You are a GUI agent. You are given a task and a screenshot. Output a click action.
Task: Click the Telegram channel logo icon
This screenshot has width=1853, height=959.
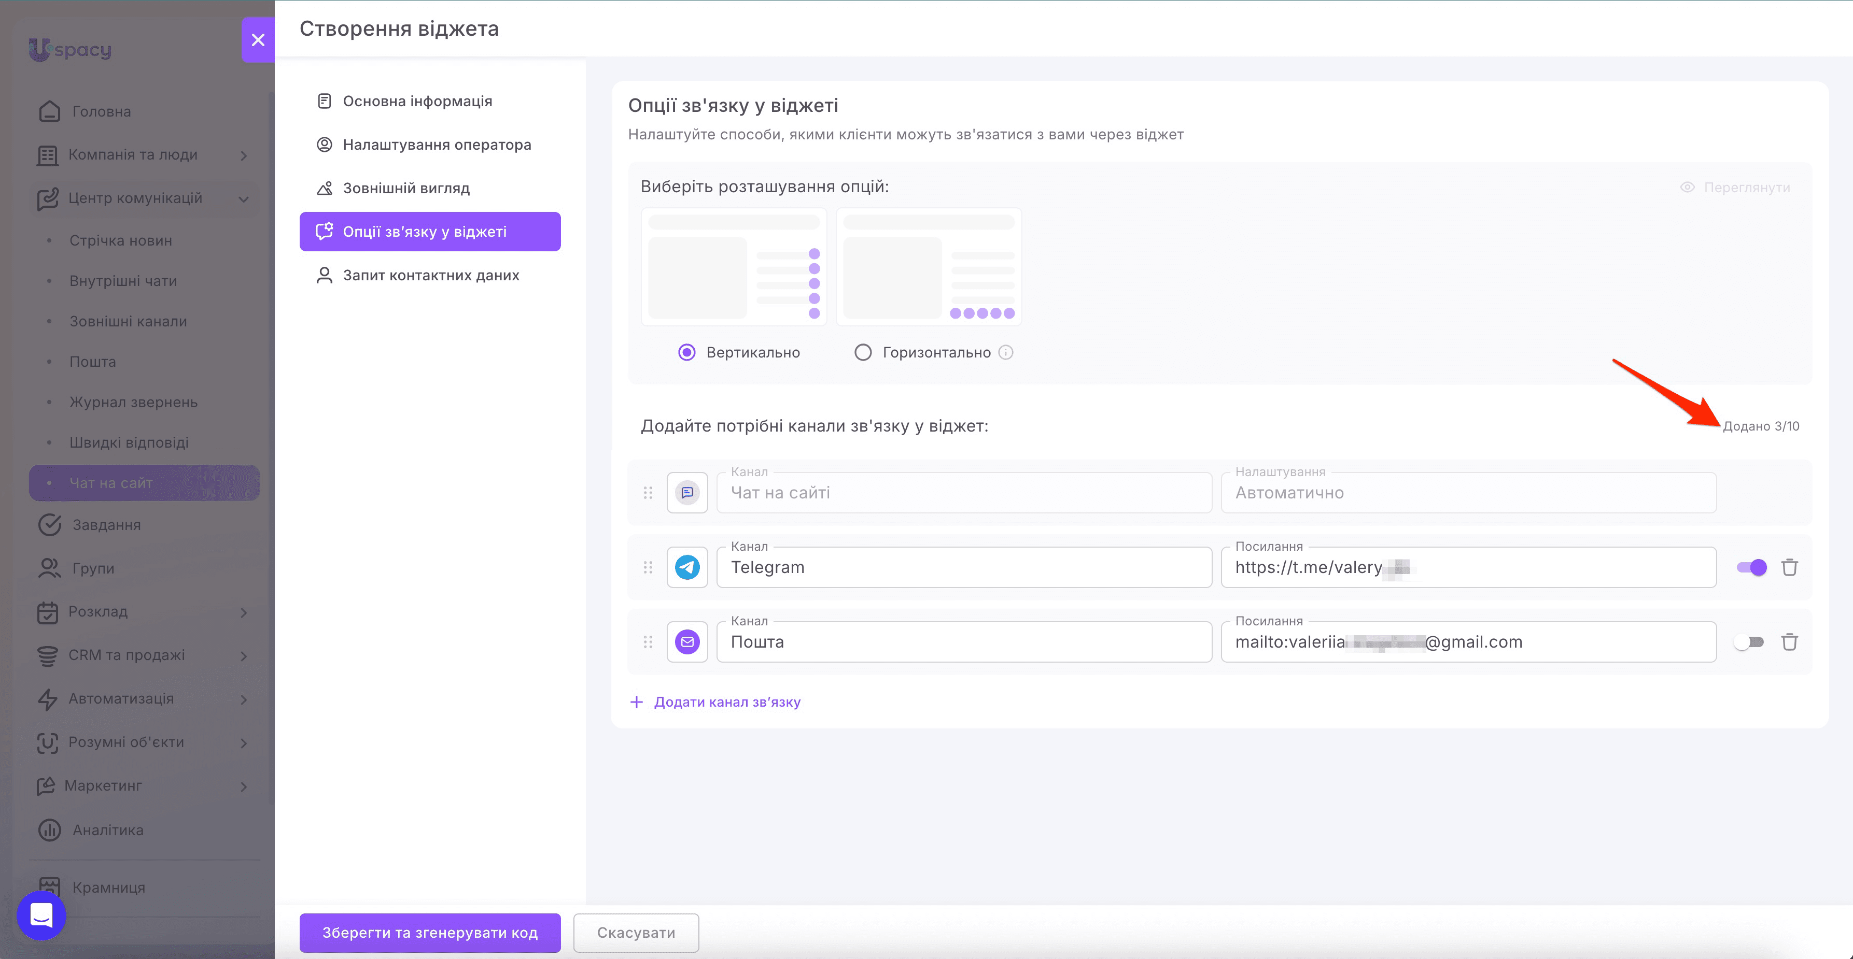point(687,567)
